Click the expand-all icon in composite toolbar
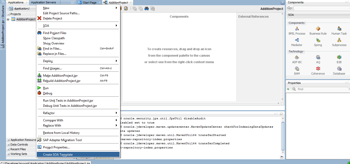This screenshot has height=164, width=350. [x=135, y=9]
